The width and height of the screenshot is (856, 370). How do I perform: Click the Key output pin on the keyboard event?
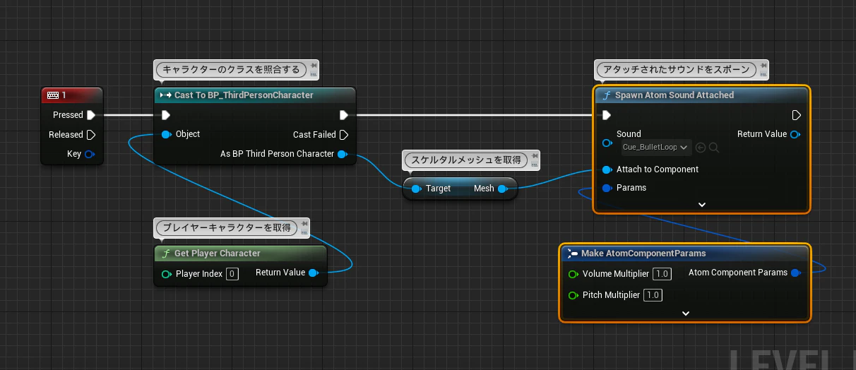(x=90, y=154)
